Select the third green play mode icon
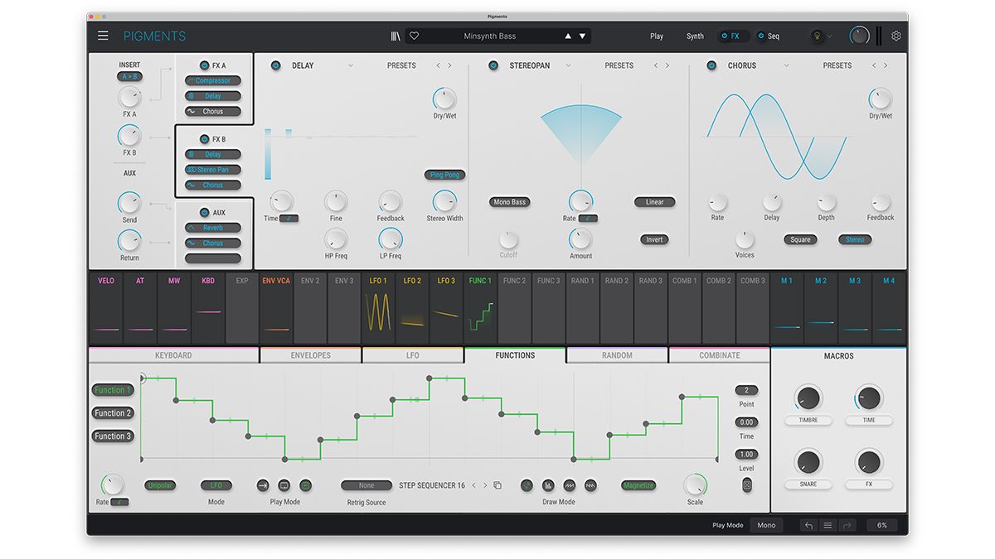This screenshot has width=995, height=559. [305, 485]
